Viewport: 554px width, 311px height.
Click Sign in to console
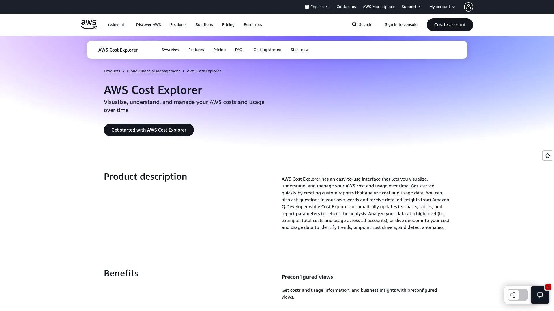tap(401, 25)
